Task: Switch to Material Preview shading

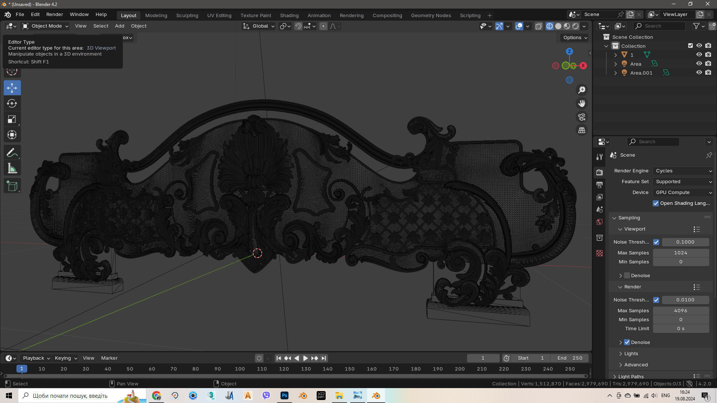Action: click(567, 26)
